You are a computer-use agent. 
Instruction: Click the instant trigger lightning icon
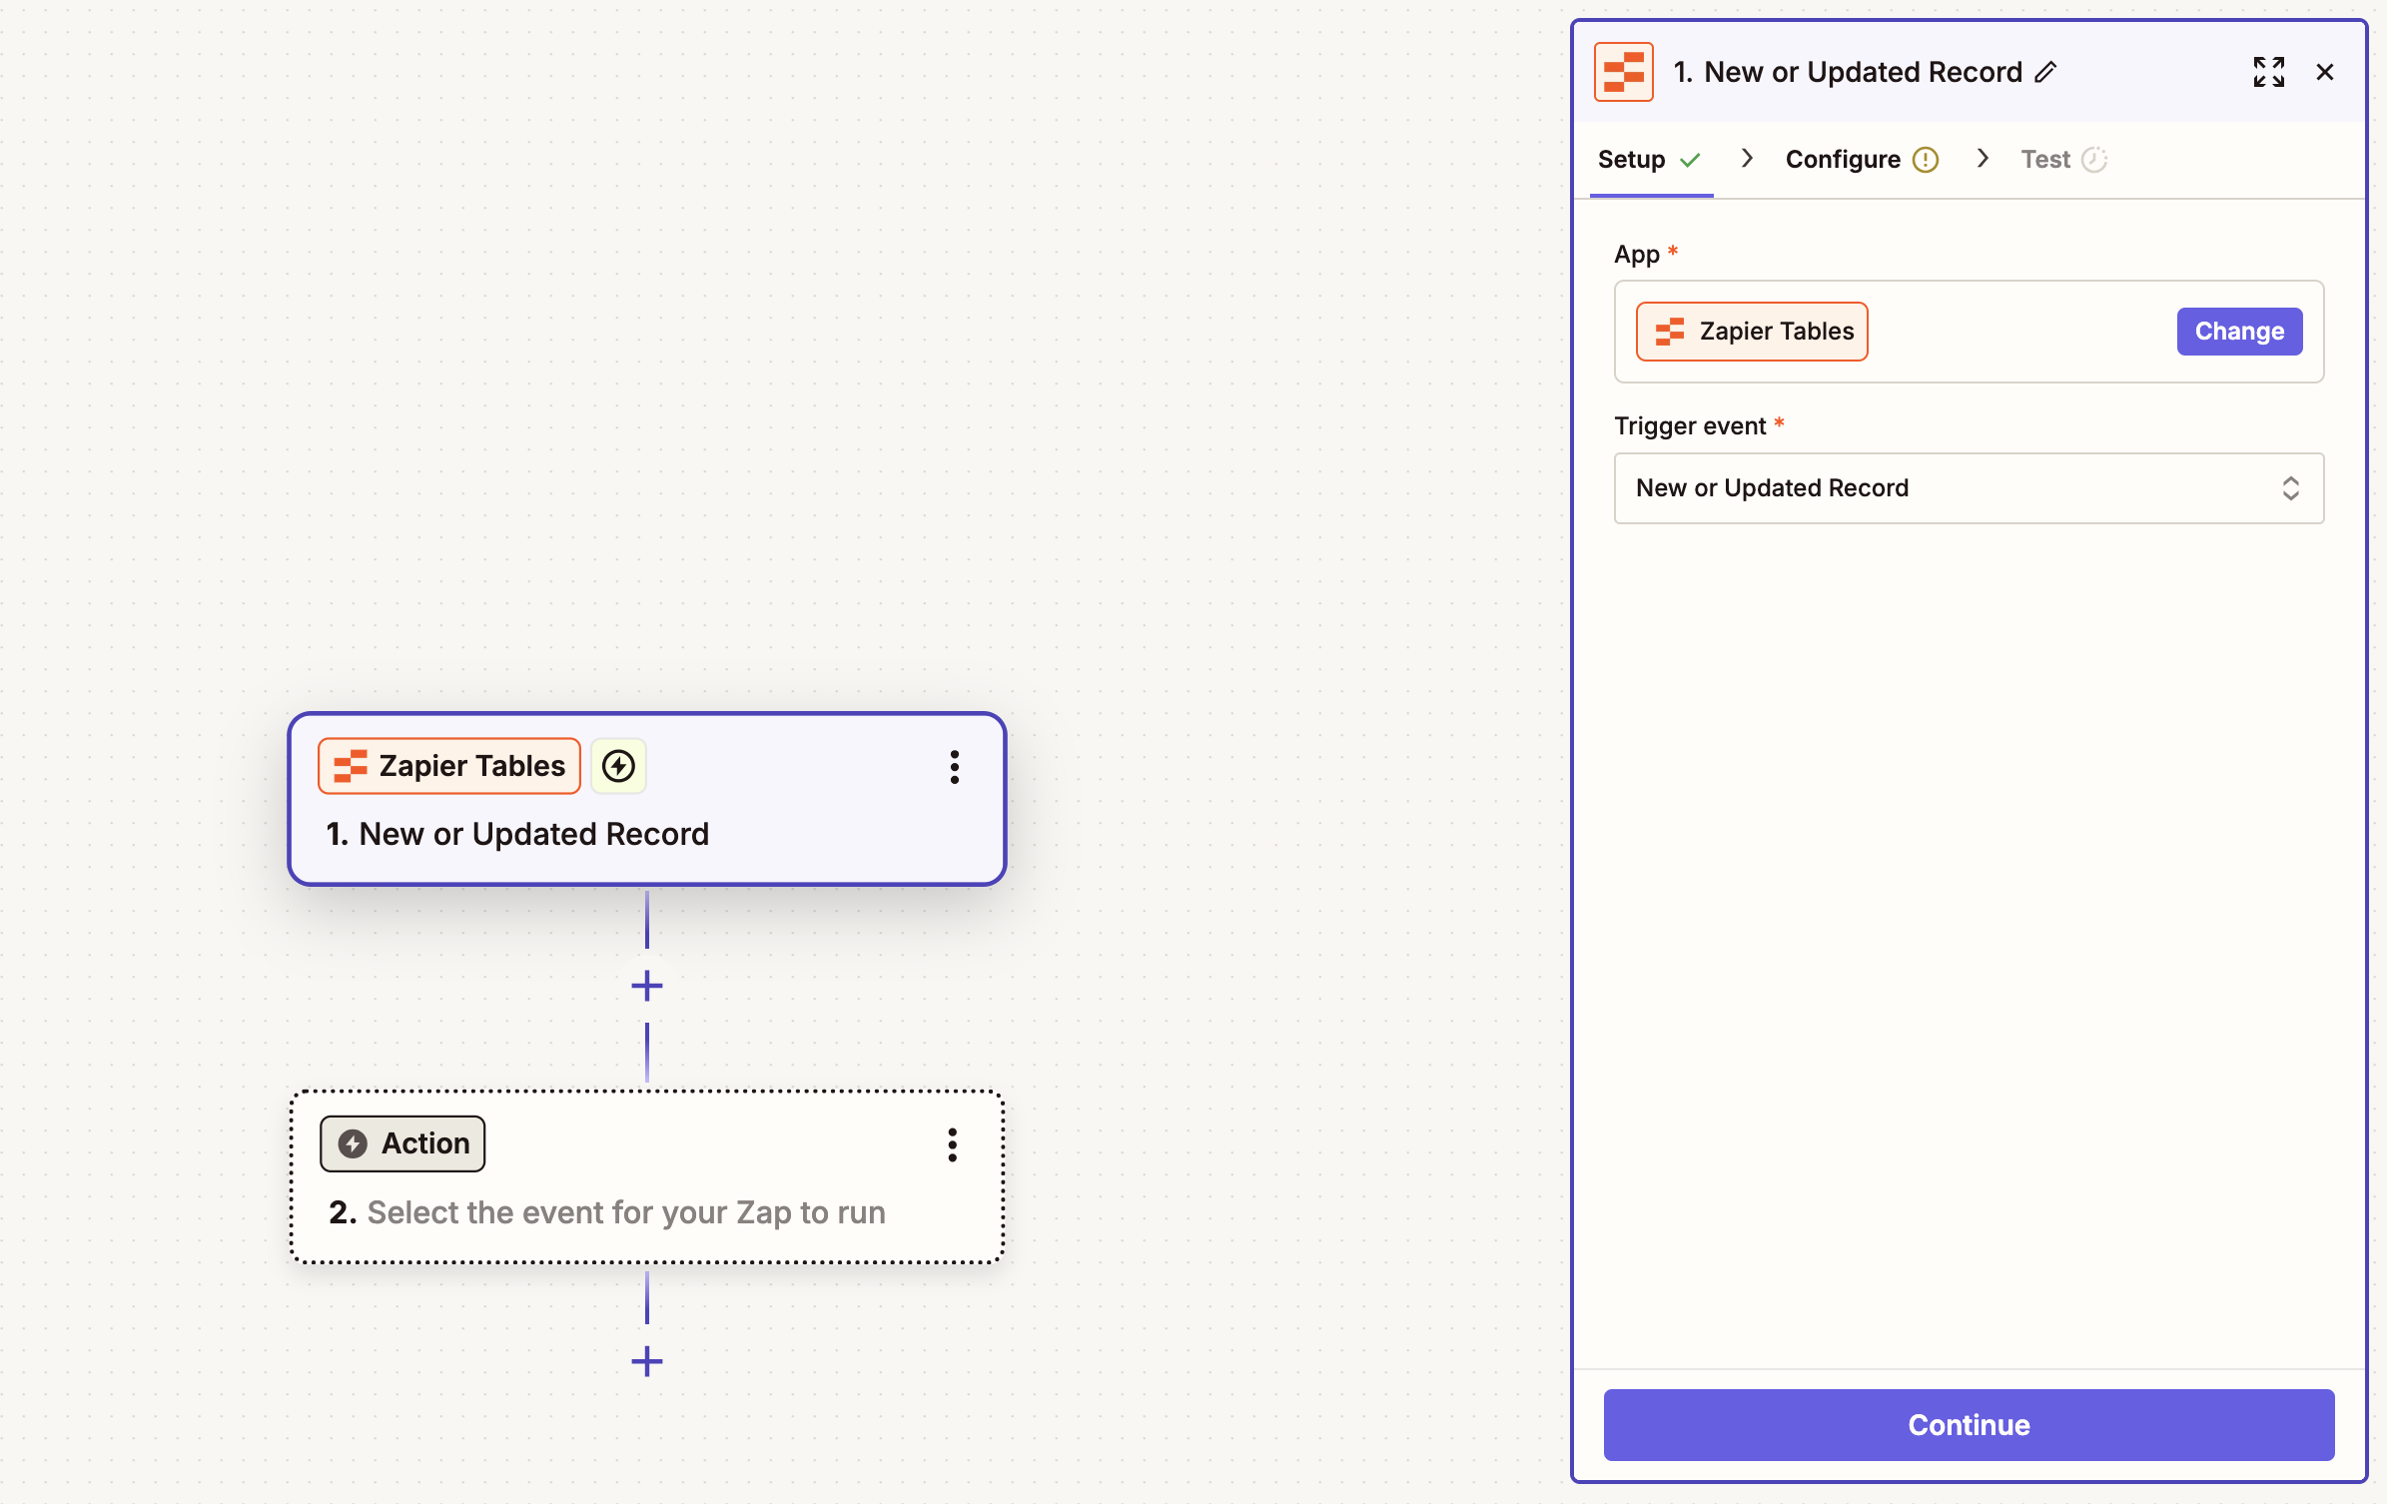click(618, 766)
